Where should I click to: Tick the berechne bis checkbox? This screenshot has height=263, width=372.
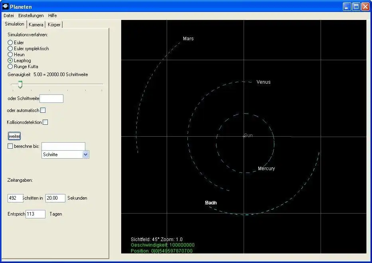(x=10, y=146)
